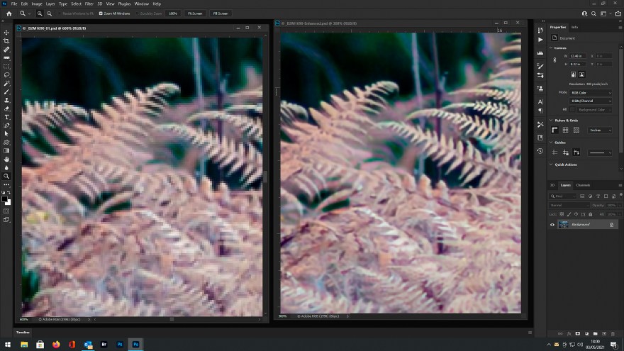Click the Zoom In magnifier icon
Viewport: 624px width, 351px height.
[x=39, y=13]
